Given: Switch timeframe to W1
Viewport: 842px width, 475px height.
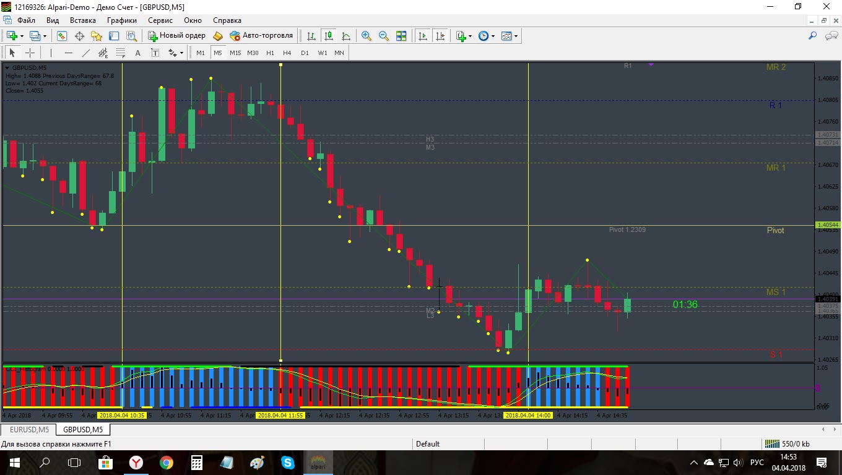Looking at the screenshot, I should pyautogui.click(x=322, y=53).
